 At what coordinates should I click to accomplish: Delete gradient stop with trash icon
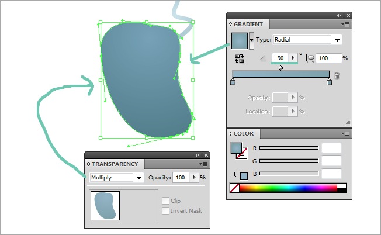coord(337,75)
